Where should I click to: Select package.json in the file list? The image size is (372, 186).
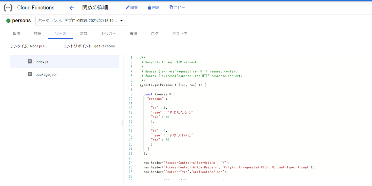coord(46,74)
